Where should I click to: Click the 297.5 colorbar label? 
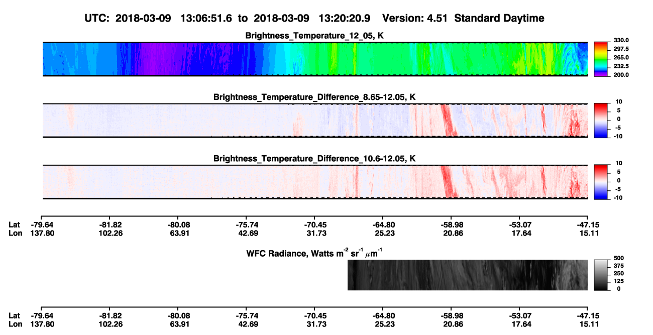coord(620,49)
